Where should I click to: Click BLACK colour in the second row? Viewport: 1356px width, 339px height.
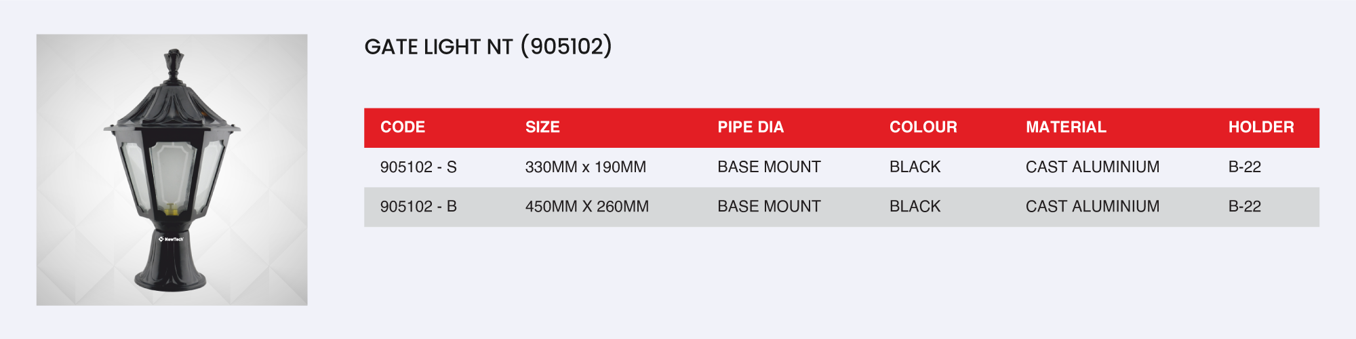pos(915,206)
